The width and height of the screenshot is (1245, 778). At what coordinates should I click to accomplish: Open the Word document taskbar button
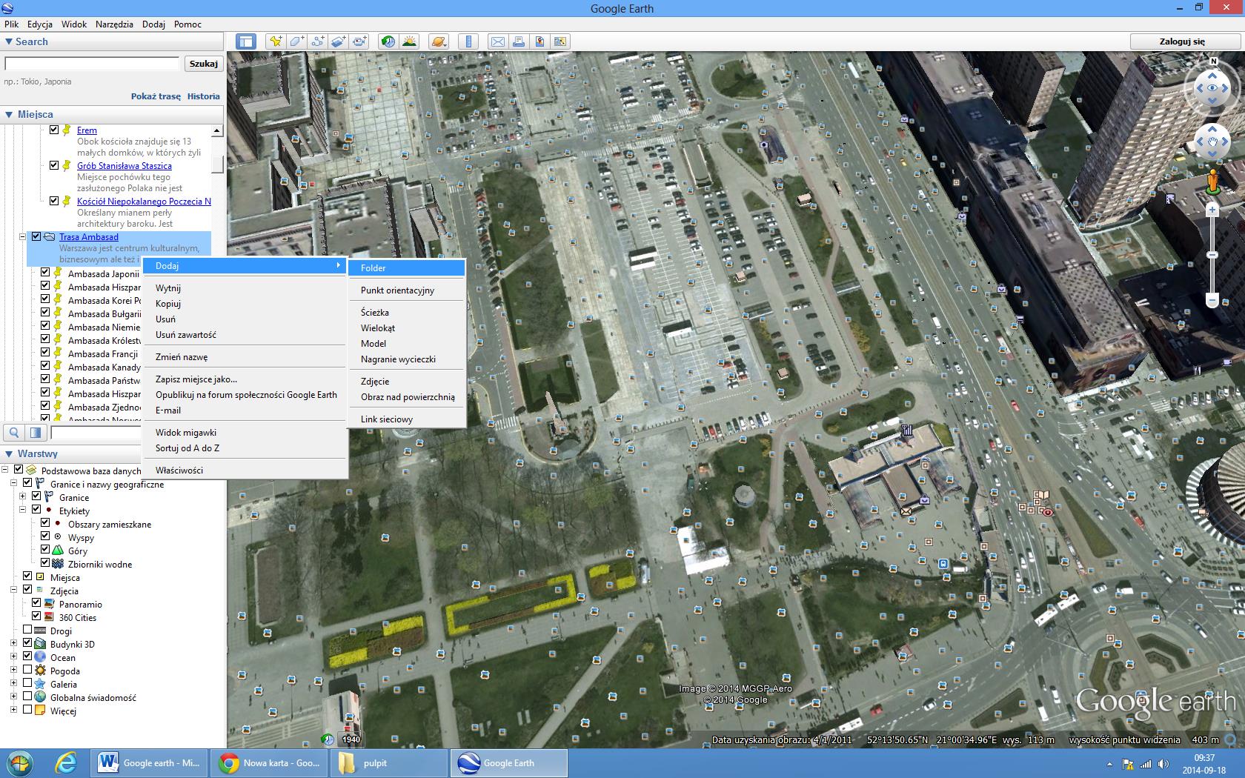(150, 762)
